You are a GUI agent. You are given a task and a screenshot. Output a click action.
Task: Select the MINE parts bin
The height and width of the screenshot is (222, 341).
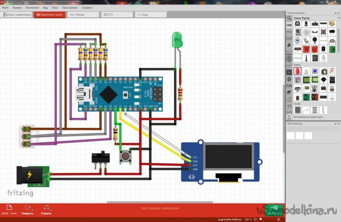(289, 32)
